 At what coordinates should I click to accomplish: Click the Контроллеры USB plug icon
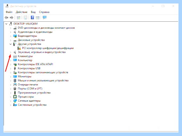point(15,68)
